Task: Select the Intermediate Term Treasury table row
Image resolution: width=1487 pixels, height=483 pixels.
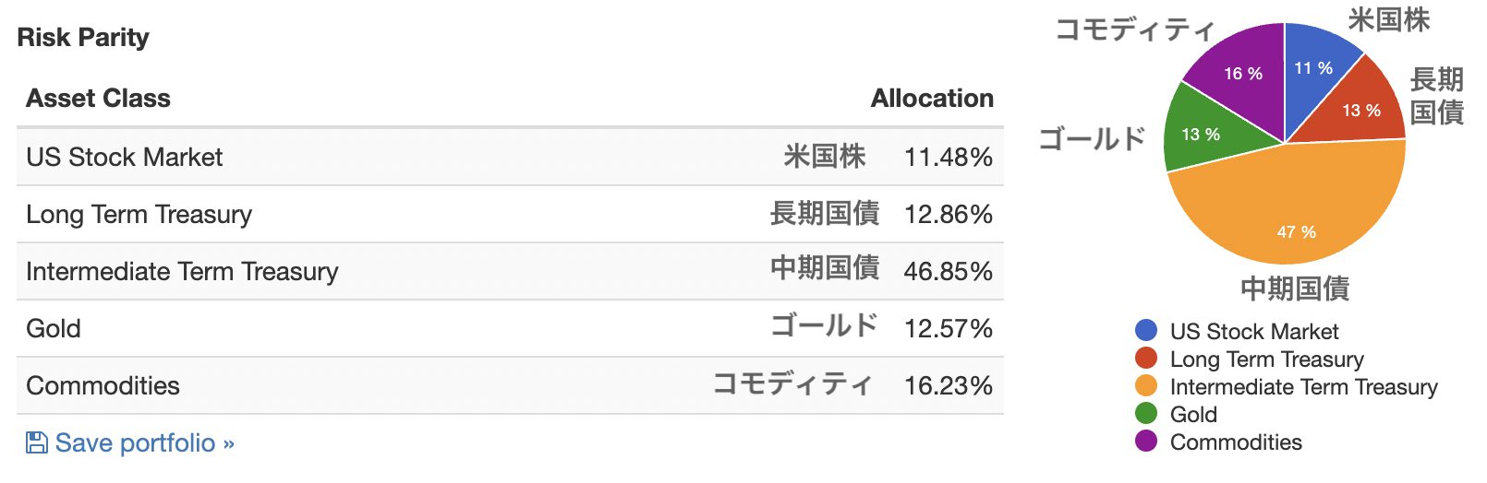Action: pyautogui.click(x=510, y=271)
